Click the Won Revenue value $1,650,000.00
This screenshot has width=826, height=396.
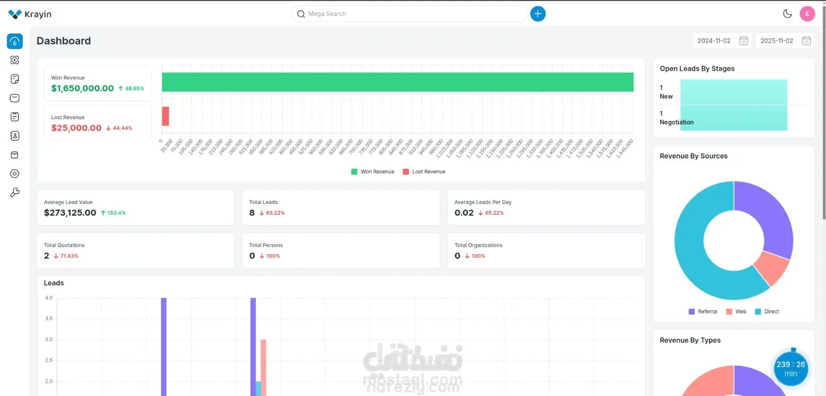pos(83,88)
